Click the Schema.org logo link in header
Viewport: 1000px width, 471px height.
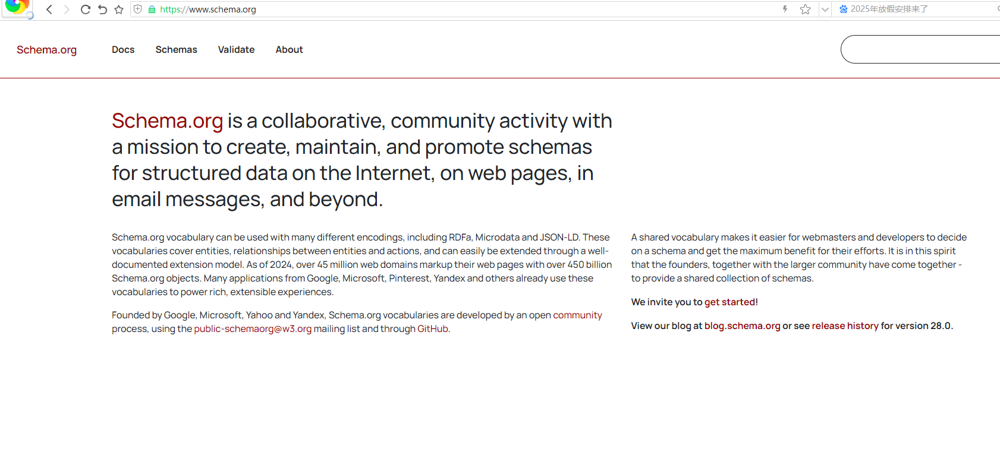click(46, 50)
